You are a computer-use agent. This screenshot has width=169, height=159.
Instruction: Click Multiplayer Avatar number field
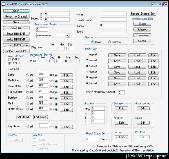tap(42, 29)
